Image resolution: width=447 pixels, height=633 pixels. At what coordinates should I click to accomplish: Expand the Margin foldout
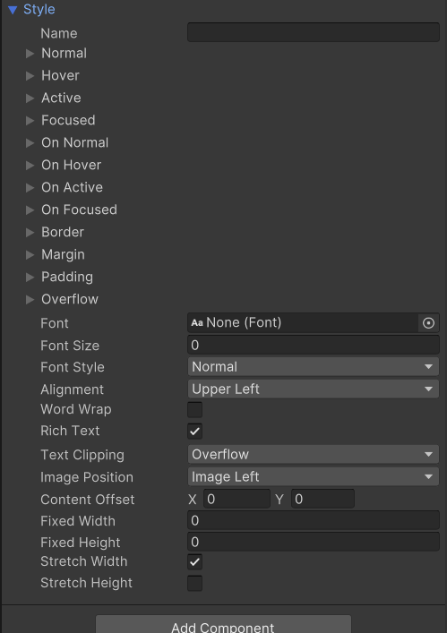[x=30, y=255]
